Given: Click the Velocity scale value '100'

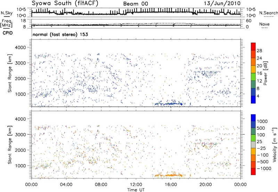Looking at the screenshot, I should click(261, 135).
